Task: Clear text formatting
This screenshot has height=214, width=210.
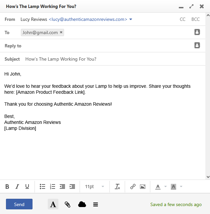Action: 117,187
